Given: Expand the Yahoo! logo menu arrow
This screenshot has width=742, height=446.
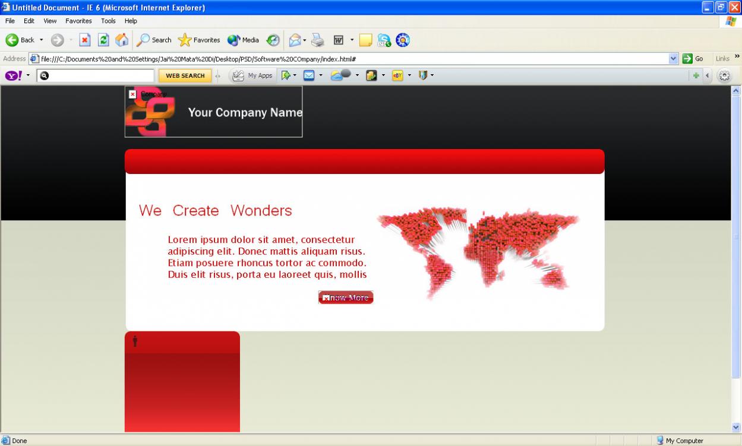Looking at the screenshot, I should [x=28, y=75].
